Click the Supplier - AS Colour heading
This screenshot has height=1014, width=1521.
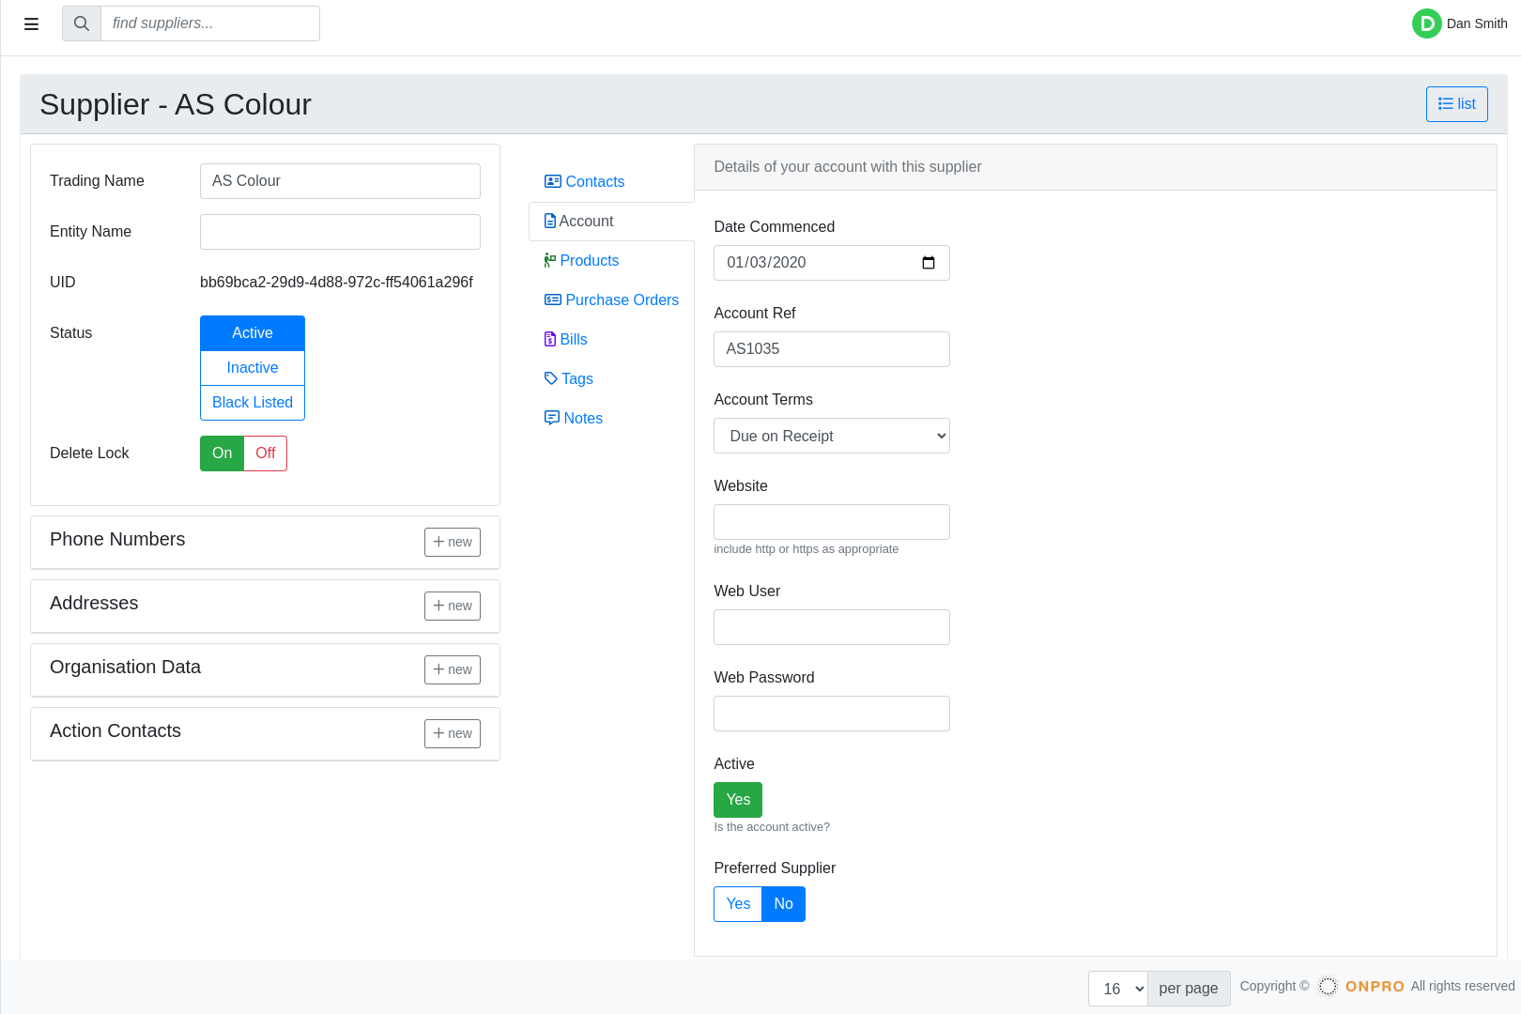[x=176, y=104]
